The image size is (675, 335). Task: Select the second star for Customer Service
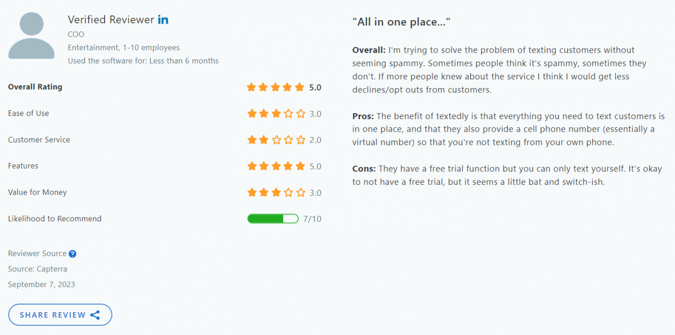(263, 140)
